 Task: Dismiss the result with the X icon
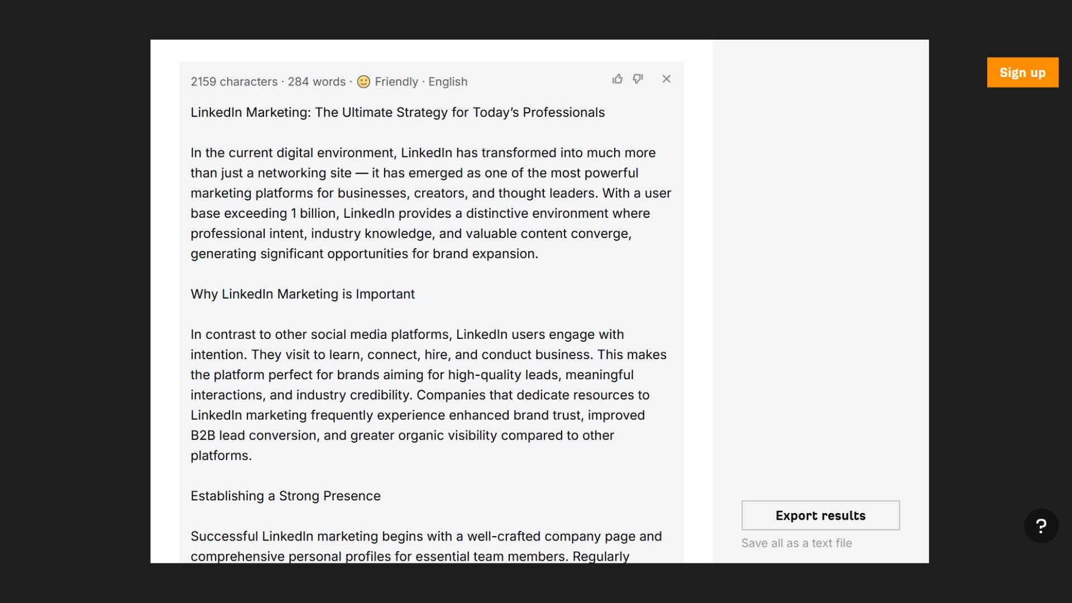(x=666, y=79)
